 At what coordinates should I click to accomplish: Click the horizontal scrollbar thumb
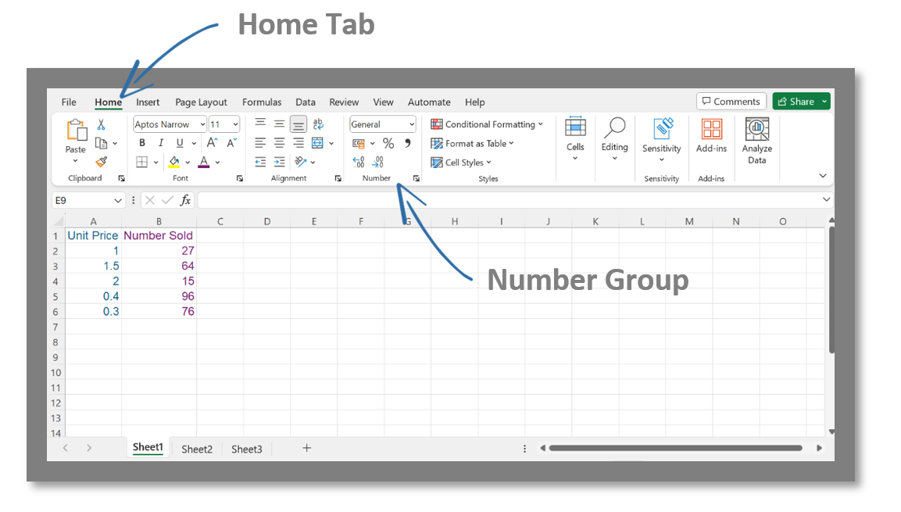click(x=675, y=448)
